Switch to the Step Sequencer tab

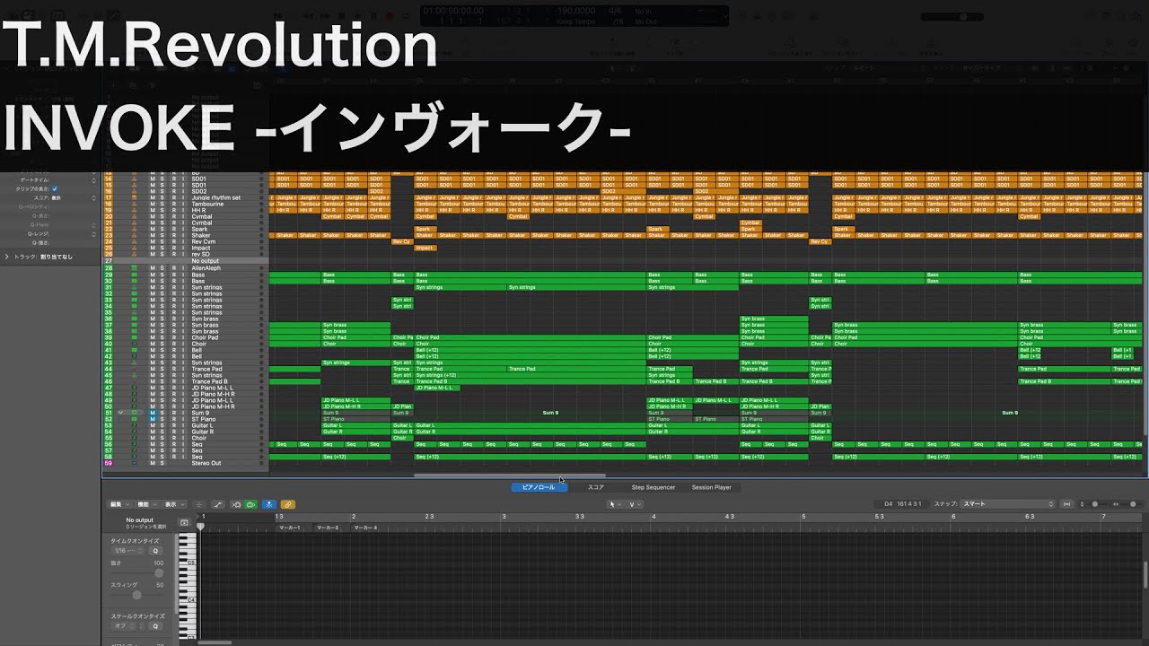[653, 487]
